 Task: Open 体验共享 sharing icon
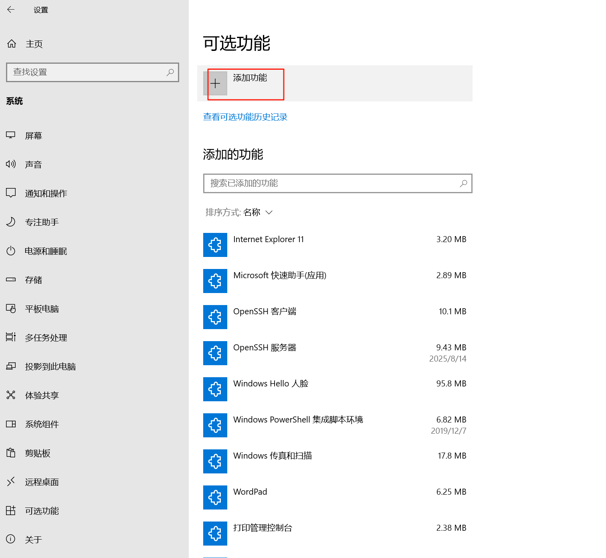(11, 395)
